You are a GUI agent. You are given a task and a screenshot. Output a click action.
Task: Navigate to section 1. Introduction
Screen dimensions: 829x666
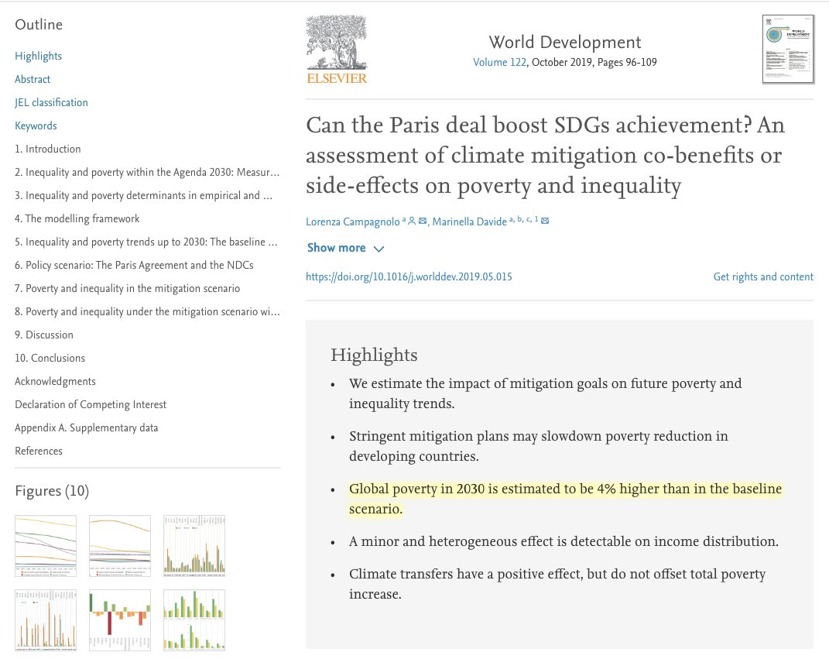point(47,149)
